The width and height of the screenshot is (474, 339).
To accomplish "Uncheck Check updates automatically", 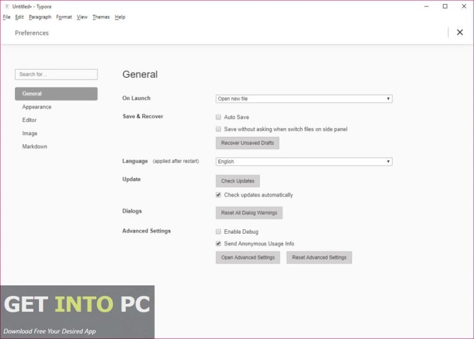I will [218, 195].
